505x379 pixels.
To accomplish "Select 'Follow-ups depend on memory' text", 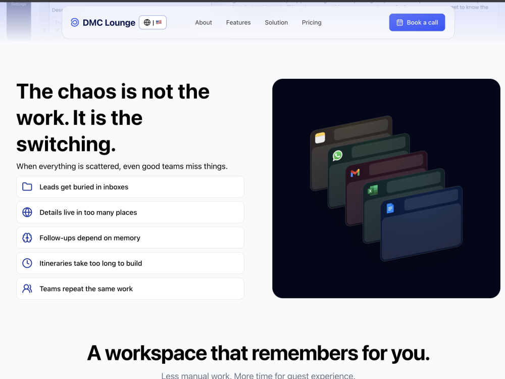I will tap(90, 238).
